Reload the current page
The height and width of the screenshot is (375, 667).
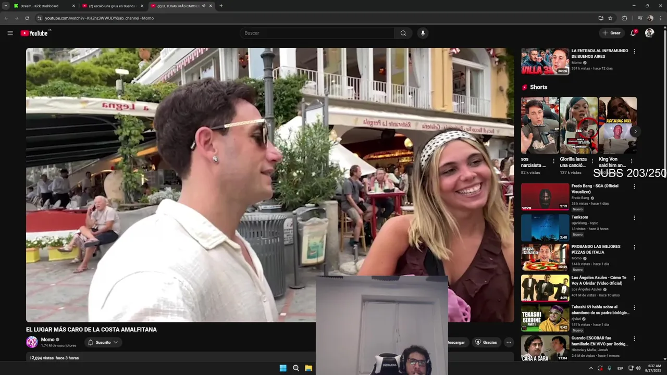point(27,18)
